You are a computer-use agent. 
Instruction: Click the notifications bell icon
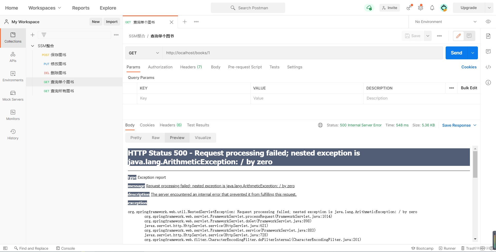coord(432,8)
